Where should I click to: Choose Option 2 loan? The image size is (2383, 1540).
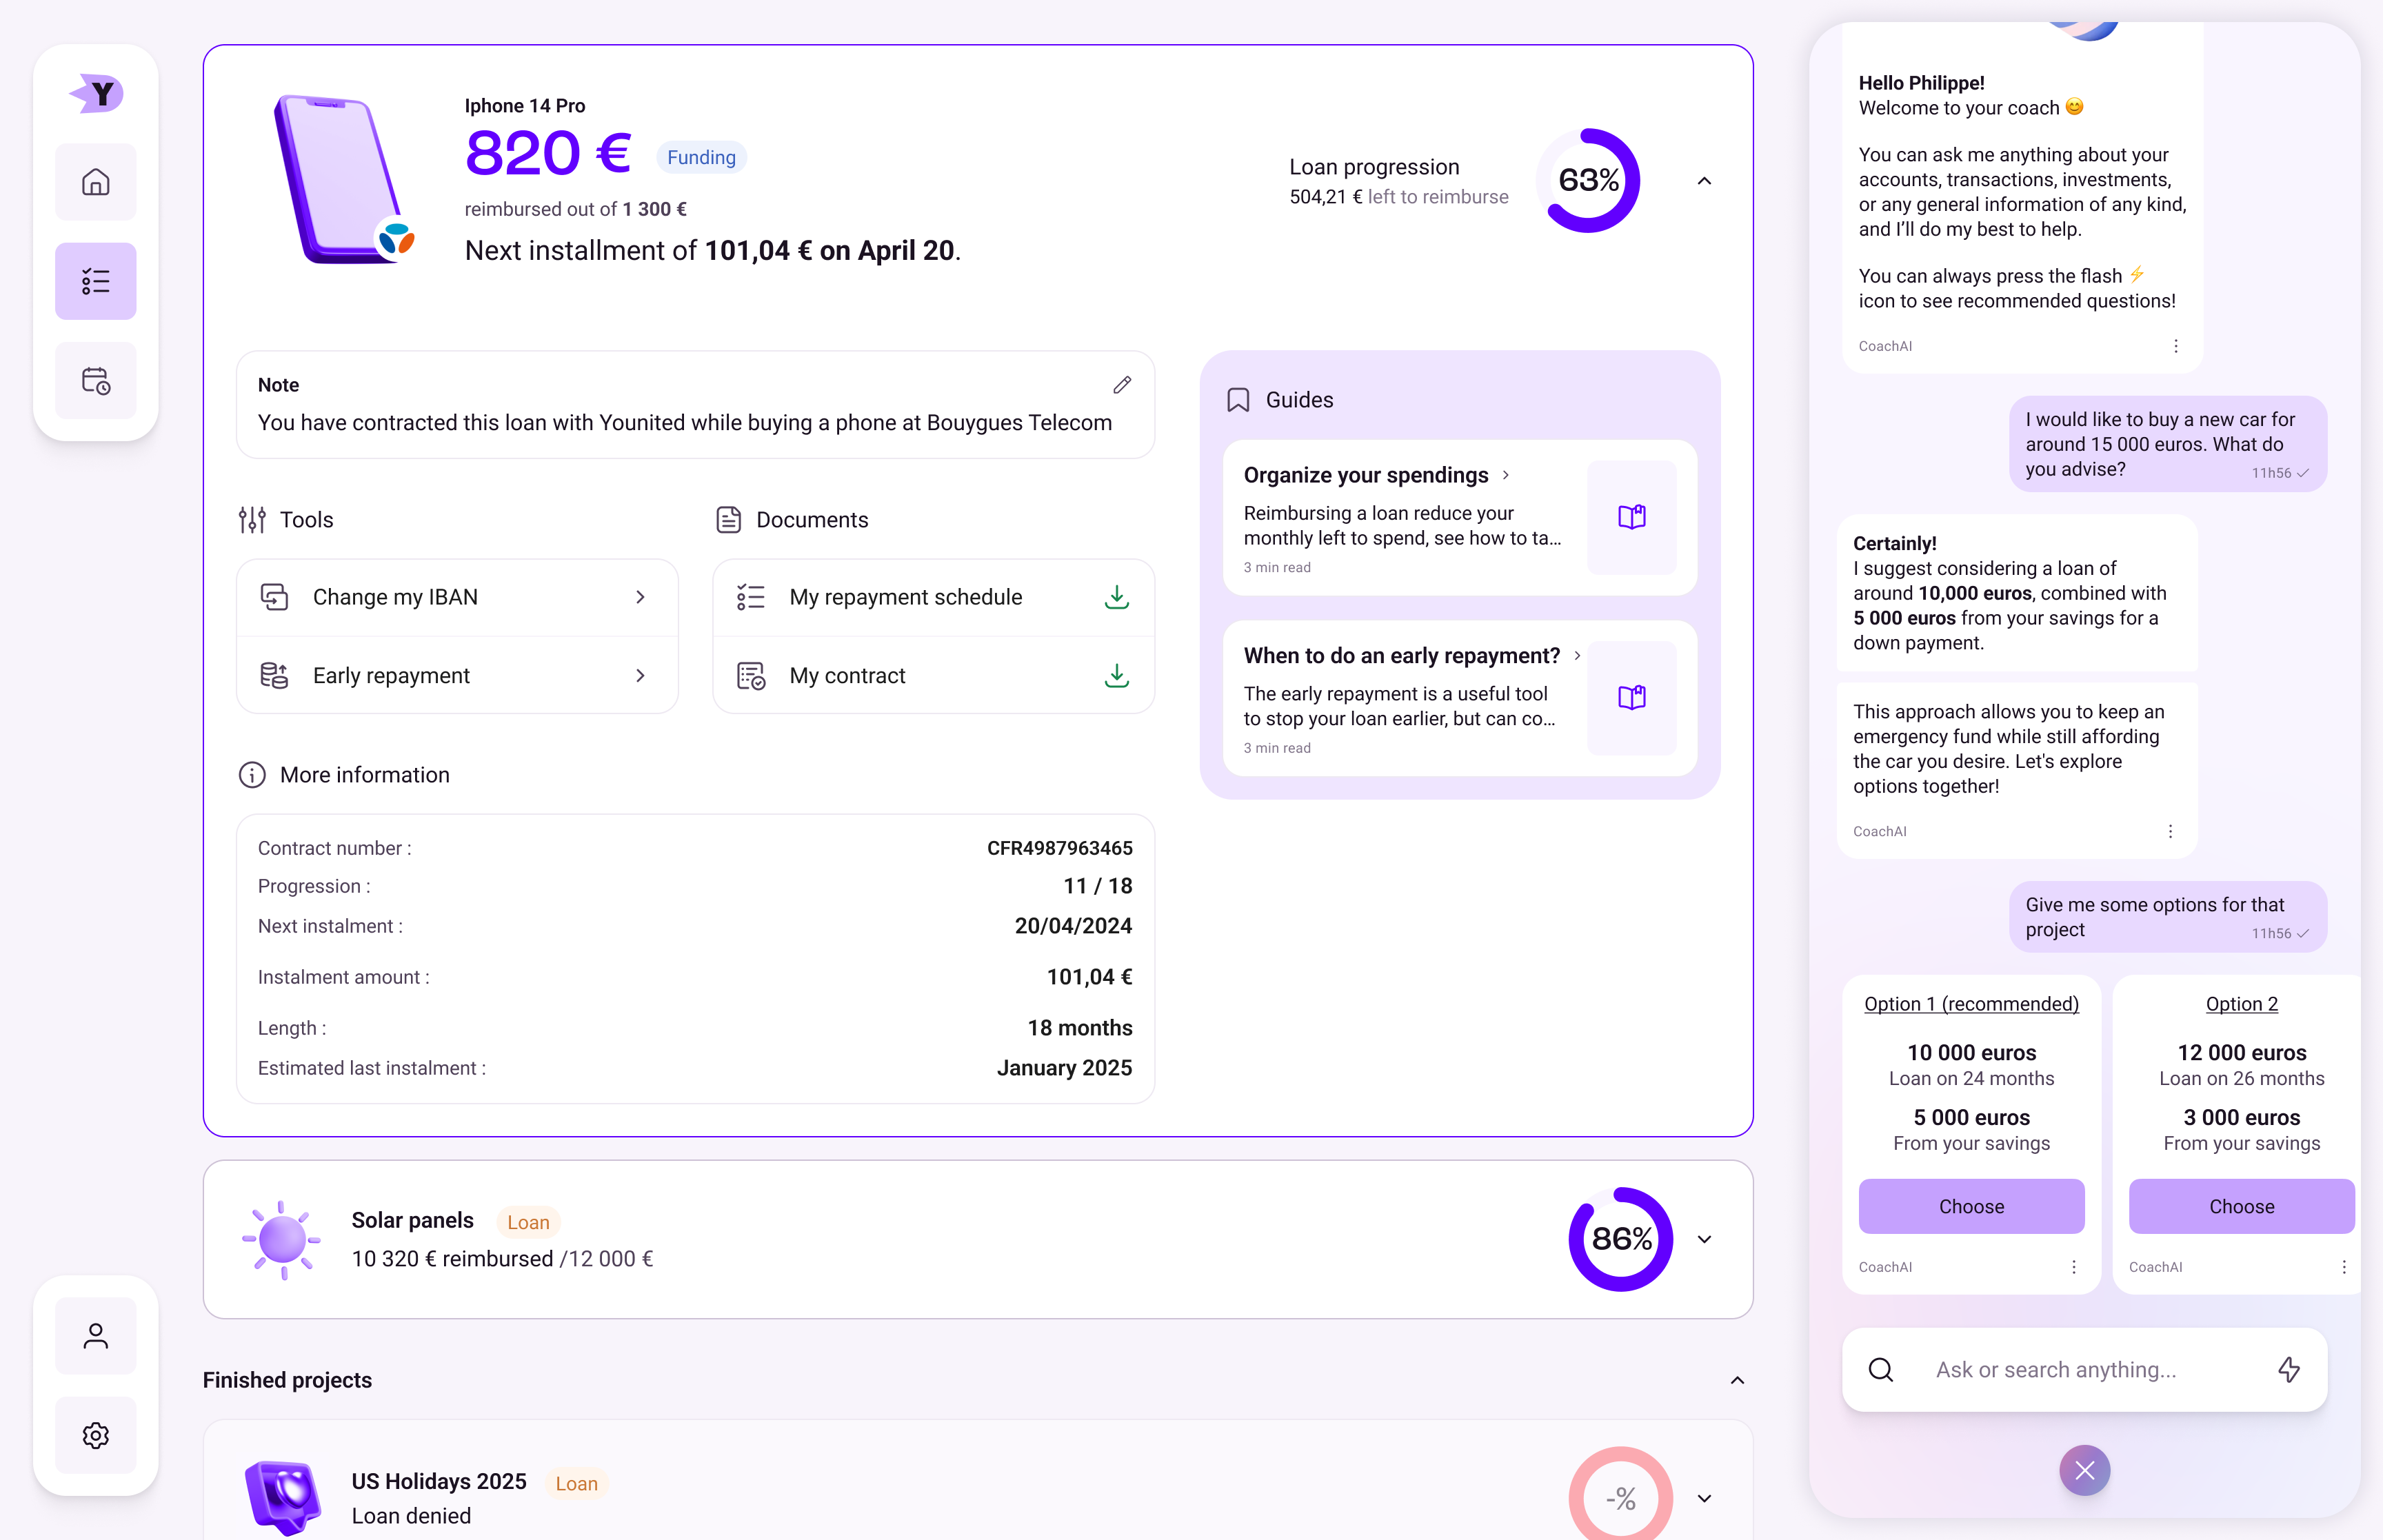[x=2241, y=1206]
